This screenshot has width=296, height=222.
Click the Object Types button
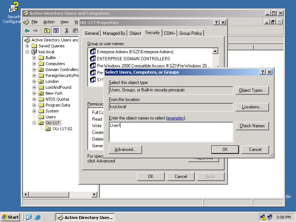pos(252,90)
